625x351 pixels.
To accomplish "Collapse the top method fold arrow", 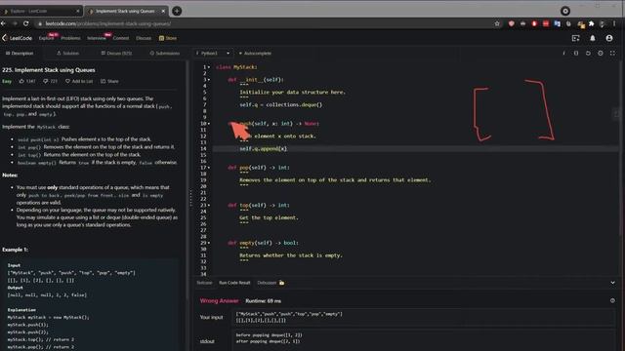I will pos(209,205).
